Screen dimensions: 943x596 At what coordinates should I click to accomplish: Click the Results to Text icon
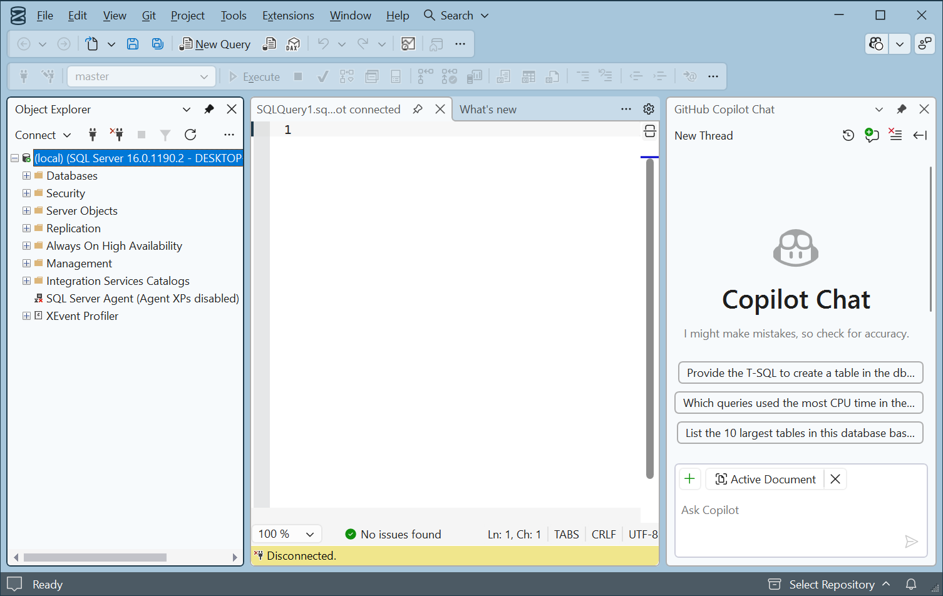coord(504,76)
